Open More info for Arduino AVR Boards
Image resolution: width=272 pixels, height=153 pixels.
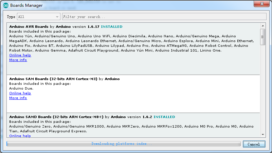(x=18, y=60)
